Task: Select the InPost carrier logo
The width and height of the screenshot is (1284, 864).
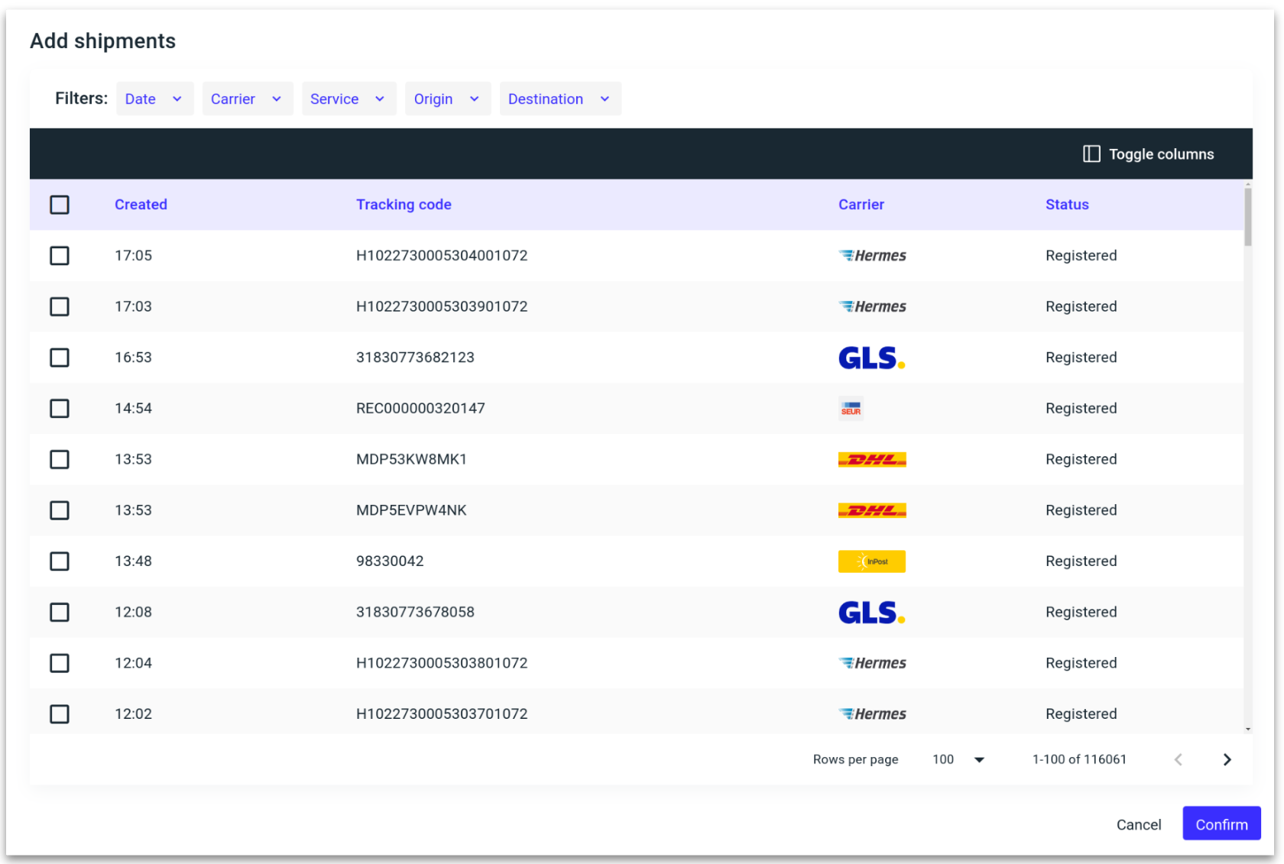Action: click(871, 561)
